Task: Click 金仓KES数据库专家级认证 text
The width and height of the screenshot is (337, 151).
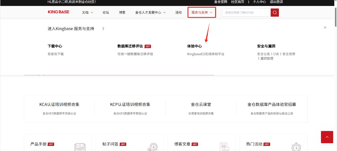Action: point(130,113)
